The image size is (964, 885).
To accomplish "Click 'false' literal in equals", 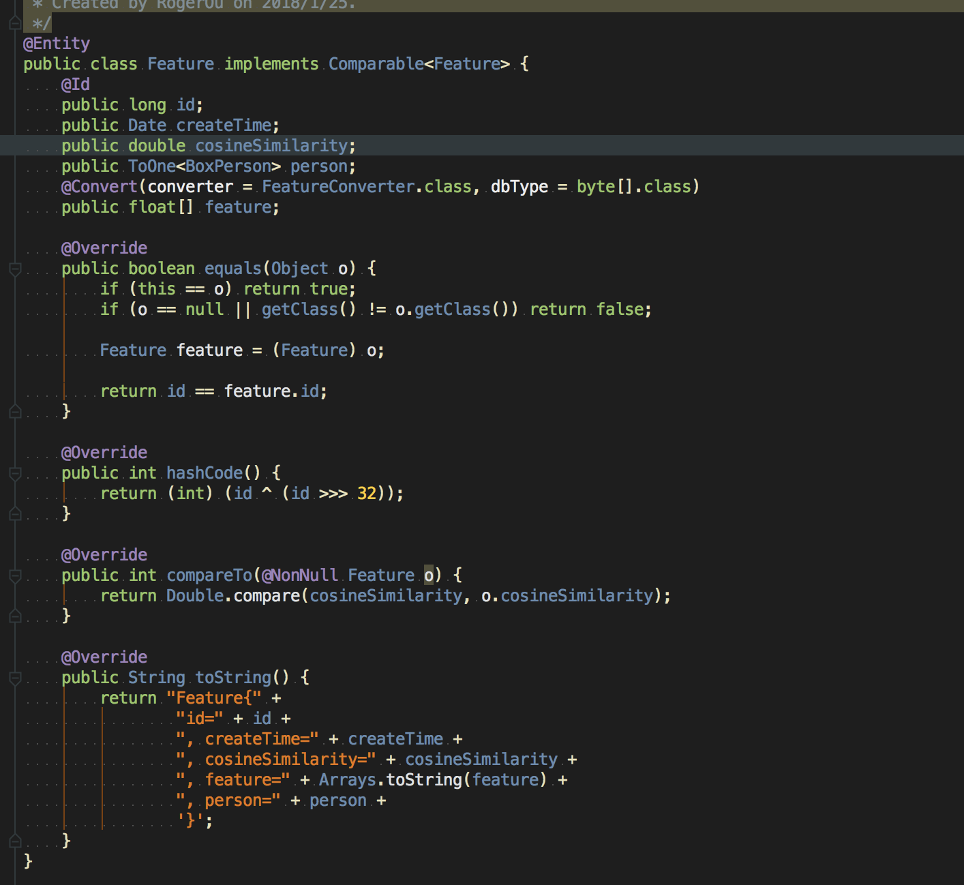I will point(620,310).
